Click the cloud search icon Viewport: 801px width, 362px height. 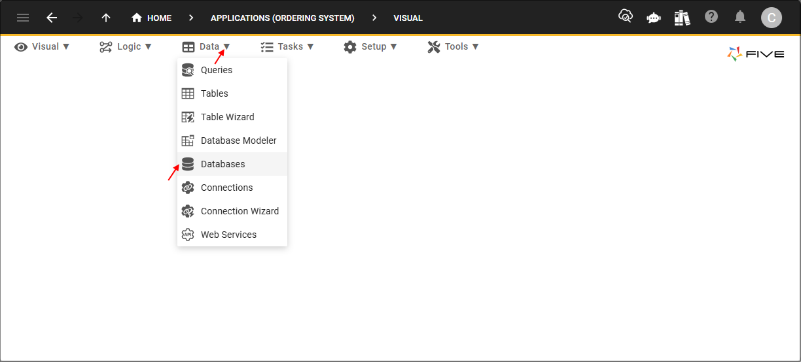pyautogui.click(x=626, y=17)
